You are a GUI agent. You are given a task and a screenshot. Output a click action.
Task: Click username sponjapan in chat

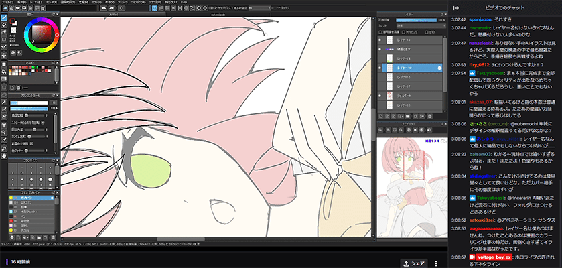tap(481, 19)
